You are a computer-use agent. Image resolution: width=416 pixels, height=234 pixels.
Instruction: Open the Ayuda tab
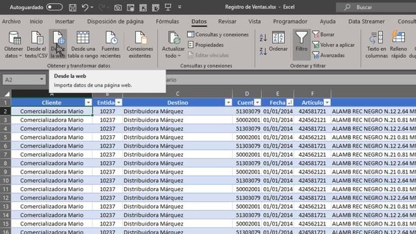coord(328,21)
